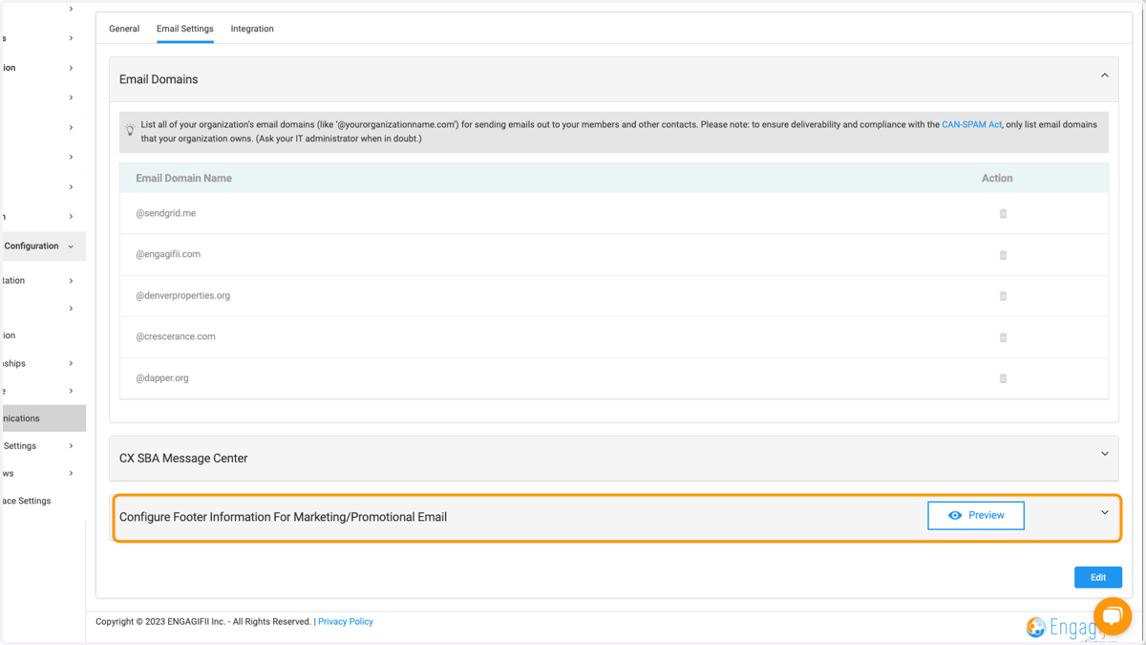
Task: Delete the @dapper.org email domain
Action: click(x=1003, y=378)
